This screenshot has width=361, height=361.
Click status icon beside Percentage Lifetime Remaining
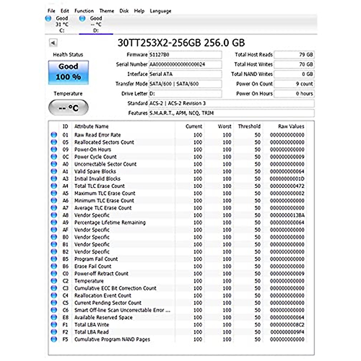(x=54, y=222)
